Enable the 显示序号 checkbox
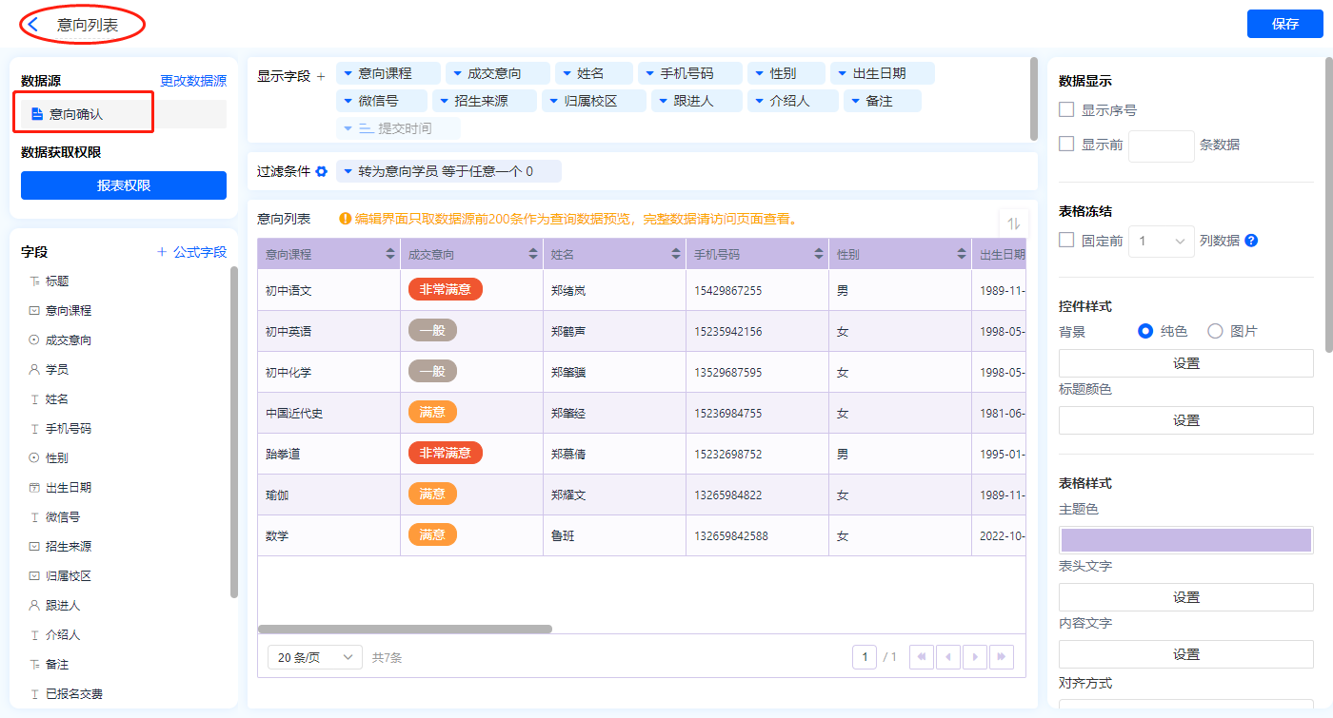1333x718 pixels. [x=1067, y=110]
